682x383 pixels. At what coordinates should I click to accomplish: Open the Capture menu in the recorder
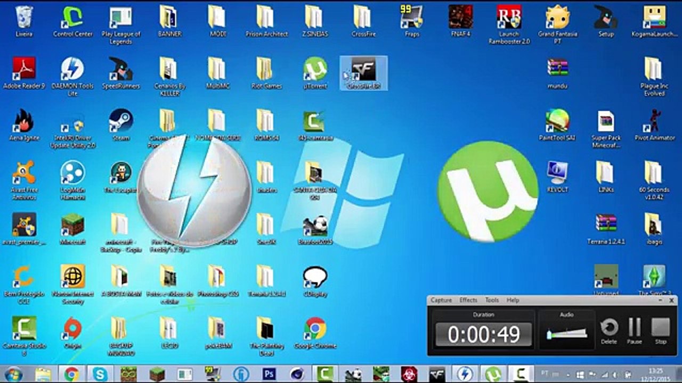(x=441, y=300)
